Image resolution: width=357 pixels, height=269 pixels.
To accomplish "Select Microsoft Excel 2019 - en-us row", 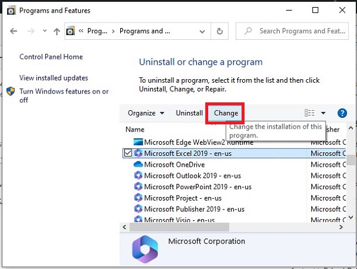I will (x=234, y=154).
